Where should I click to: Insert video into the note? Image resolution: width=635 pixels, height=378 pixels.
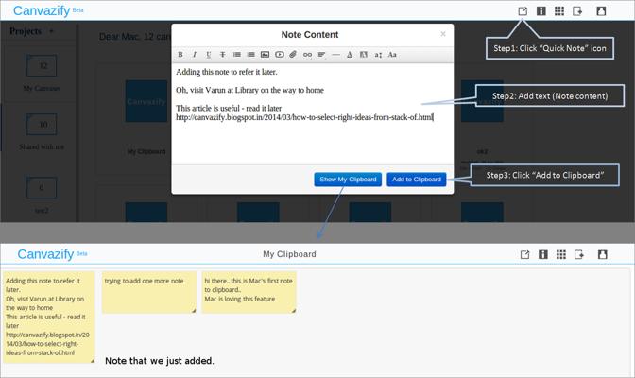tap(280, 54)
